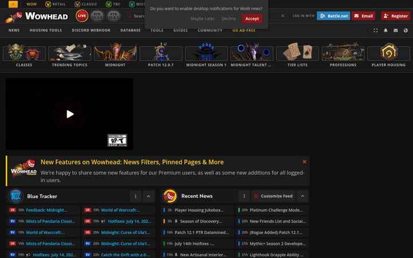The height and width of the screenshot is (258, 413).
Task: Collapse the Recent News panel
Action: point(303,196)
